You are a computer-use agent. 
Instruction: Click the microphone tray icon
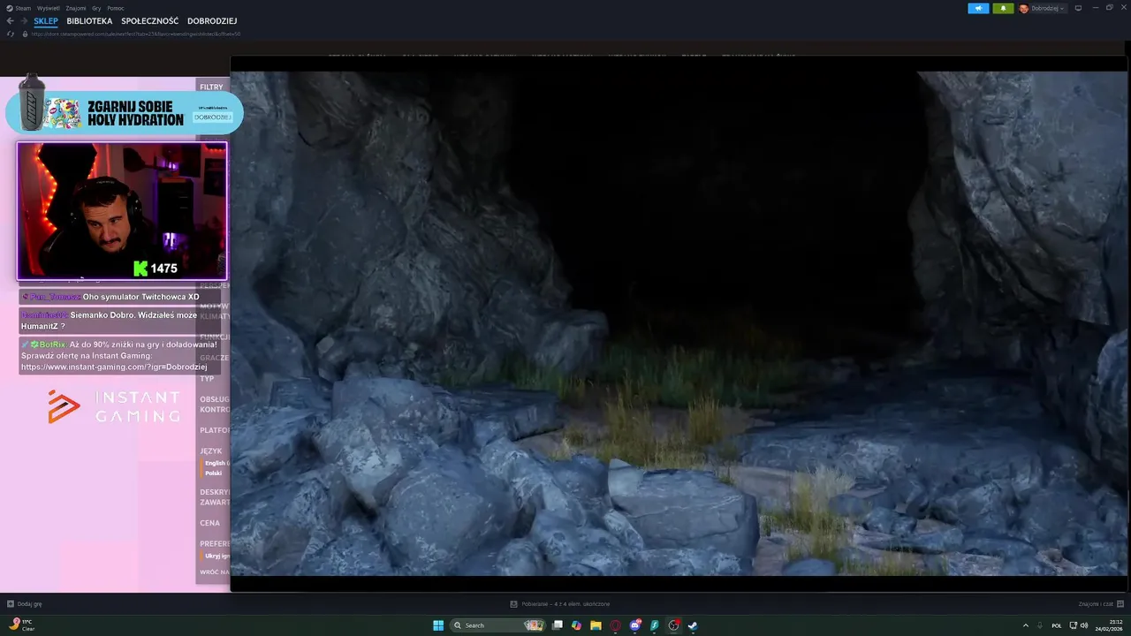[x=1040, y=625]
